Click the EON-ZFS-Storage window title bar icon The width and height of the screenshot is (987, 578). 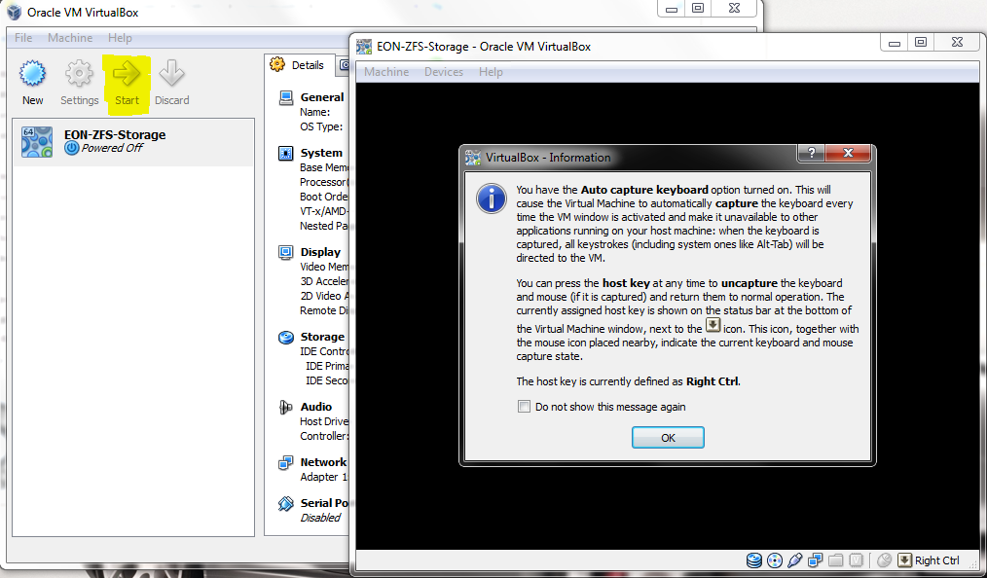click(x=364, y=47)
